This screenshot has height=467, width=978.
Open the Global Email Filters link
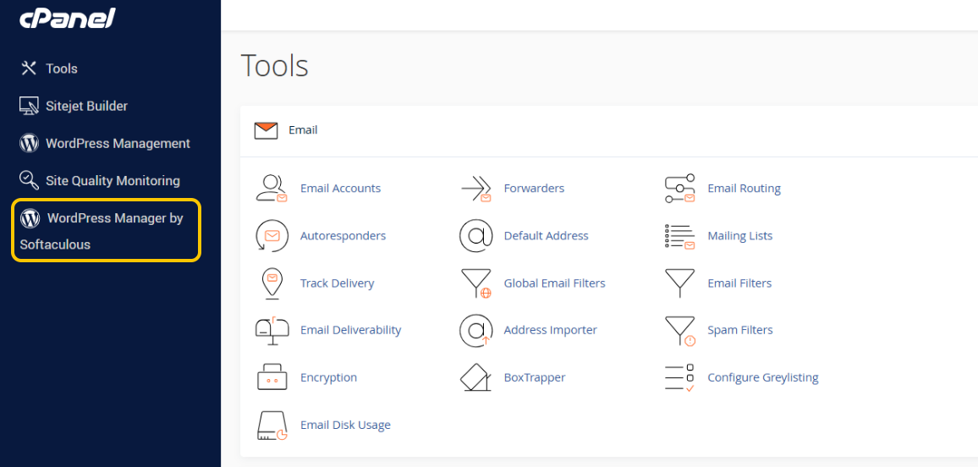click(x=554, y=283)
